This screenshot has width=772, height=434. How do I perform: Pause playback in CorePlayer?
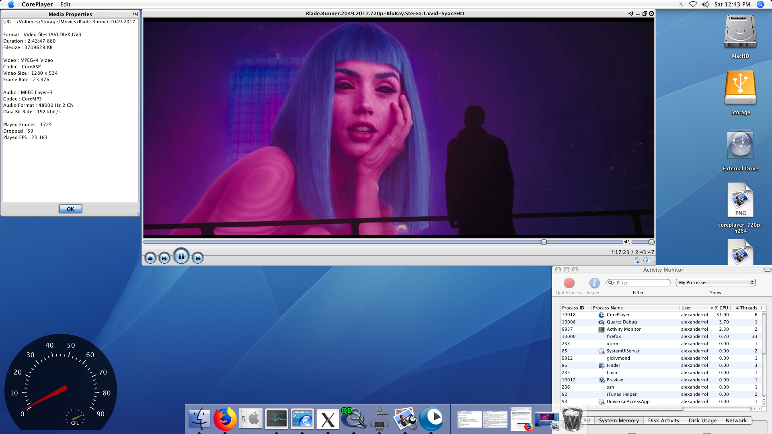pos(181,256)
